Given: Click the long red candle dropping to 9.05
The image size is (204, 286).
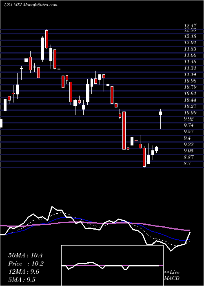Looking at the screenshot, I should [124, 130].
